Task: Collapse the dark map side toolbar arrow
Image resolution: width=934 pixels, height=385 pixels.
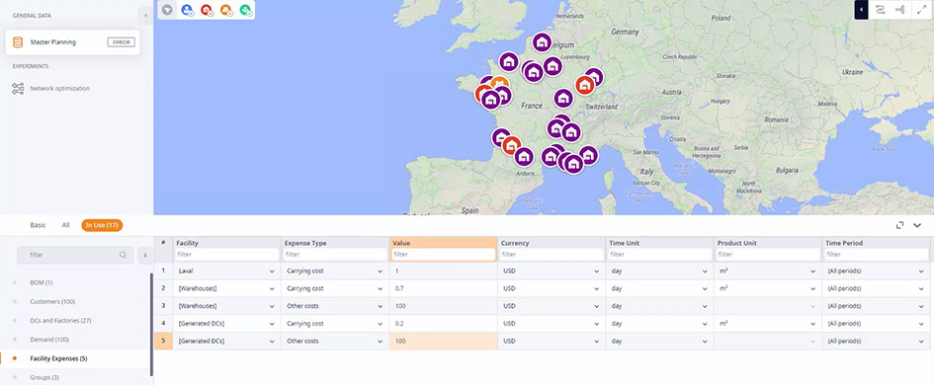Action: pos(861,10)
